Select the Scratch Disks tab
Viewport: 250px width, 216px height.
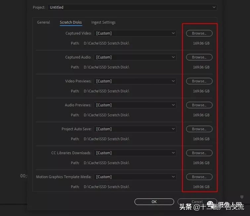pyautogui.click(x=71, y=22)
